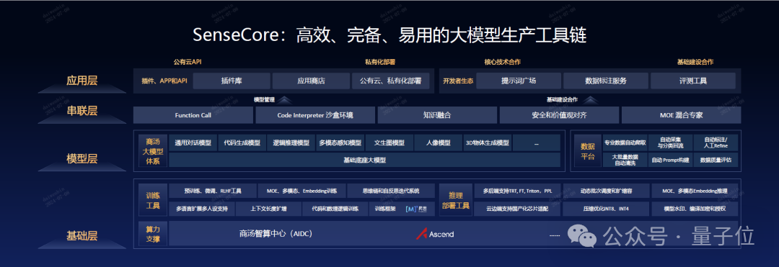This screenshot has width=779, height=267.
Task: Select the 模型层 layer label
Action: pyautogui.click(x=82, y=158)
